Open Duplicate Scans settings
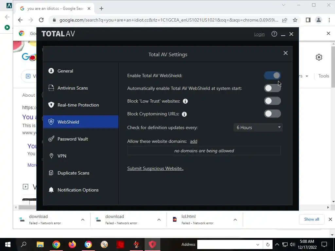The height and width of the screenshot is (251, 335). (80, 173)
